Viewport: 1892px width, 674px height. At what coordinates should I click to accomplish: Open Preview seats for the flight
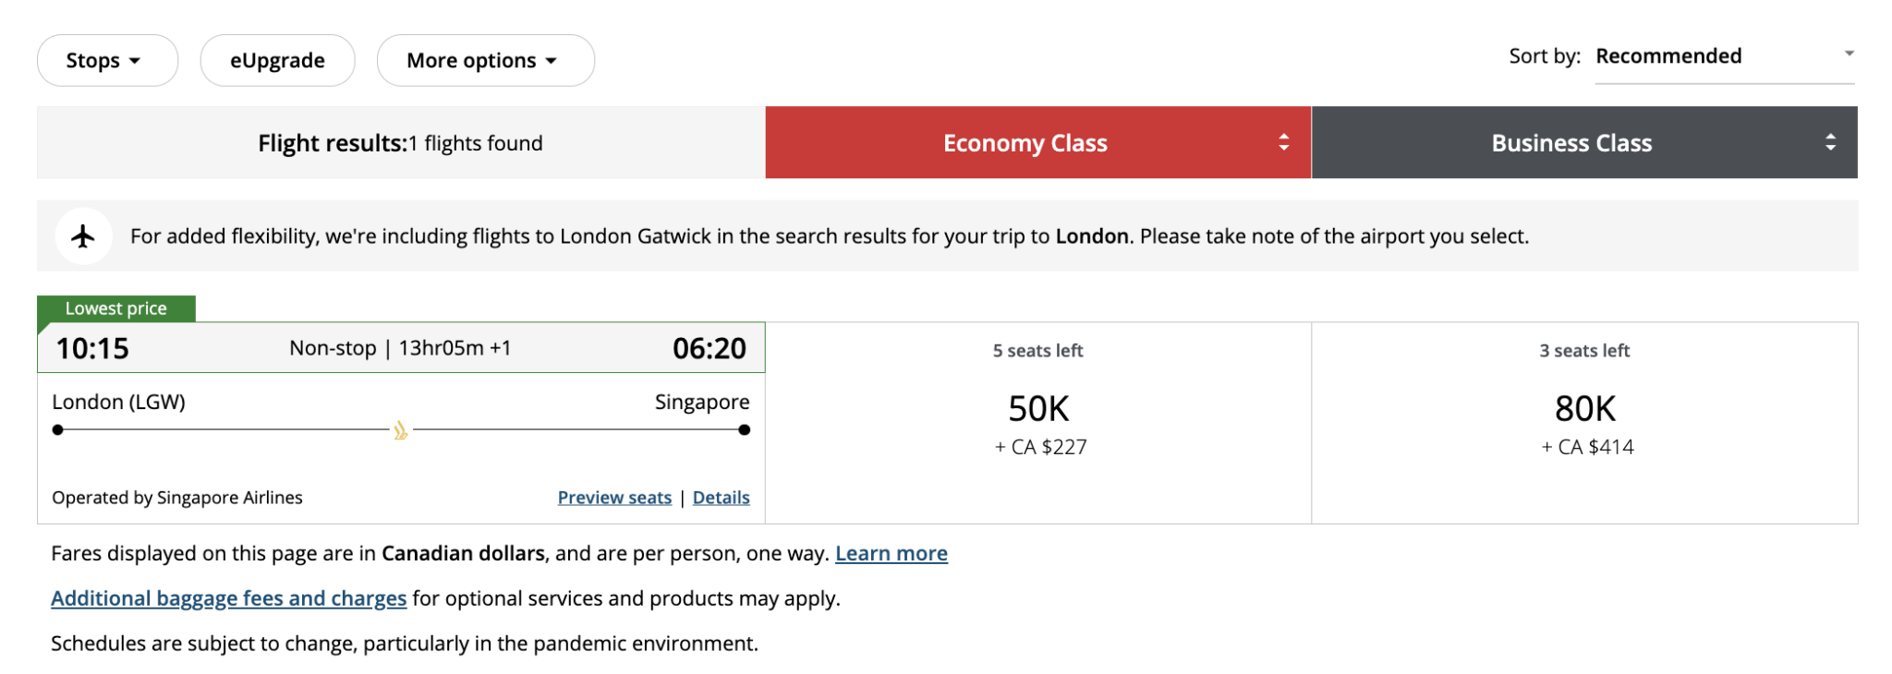pyautogui.click(x=614, y=497)
